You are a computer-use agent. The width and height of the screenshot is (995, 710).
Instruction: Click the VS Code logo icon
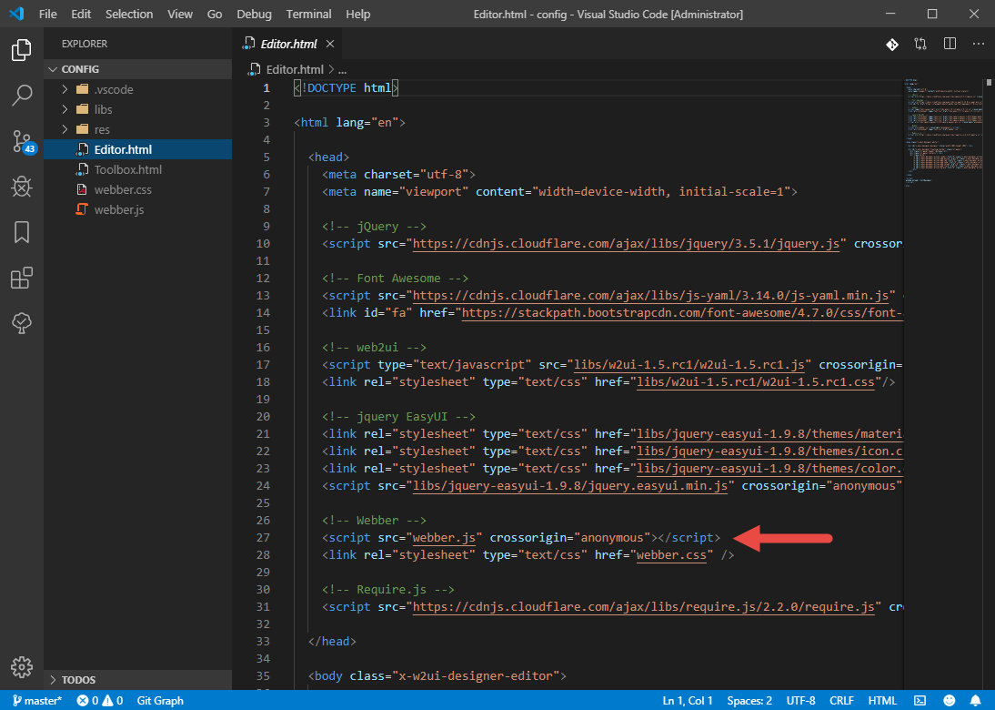pos(16,14)
